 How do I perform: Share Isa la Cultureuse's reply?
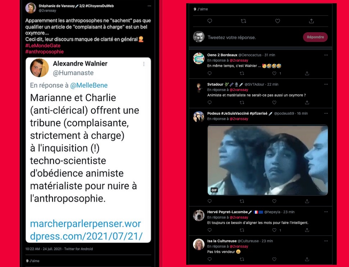[307, 259]
